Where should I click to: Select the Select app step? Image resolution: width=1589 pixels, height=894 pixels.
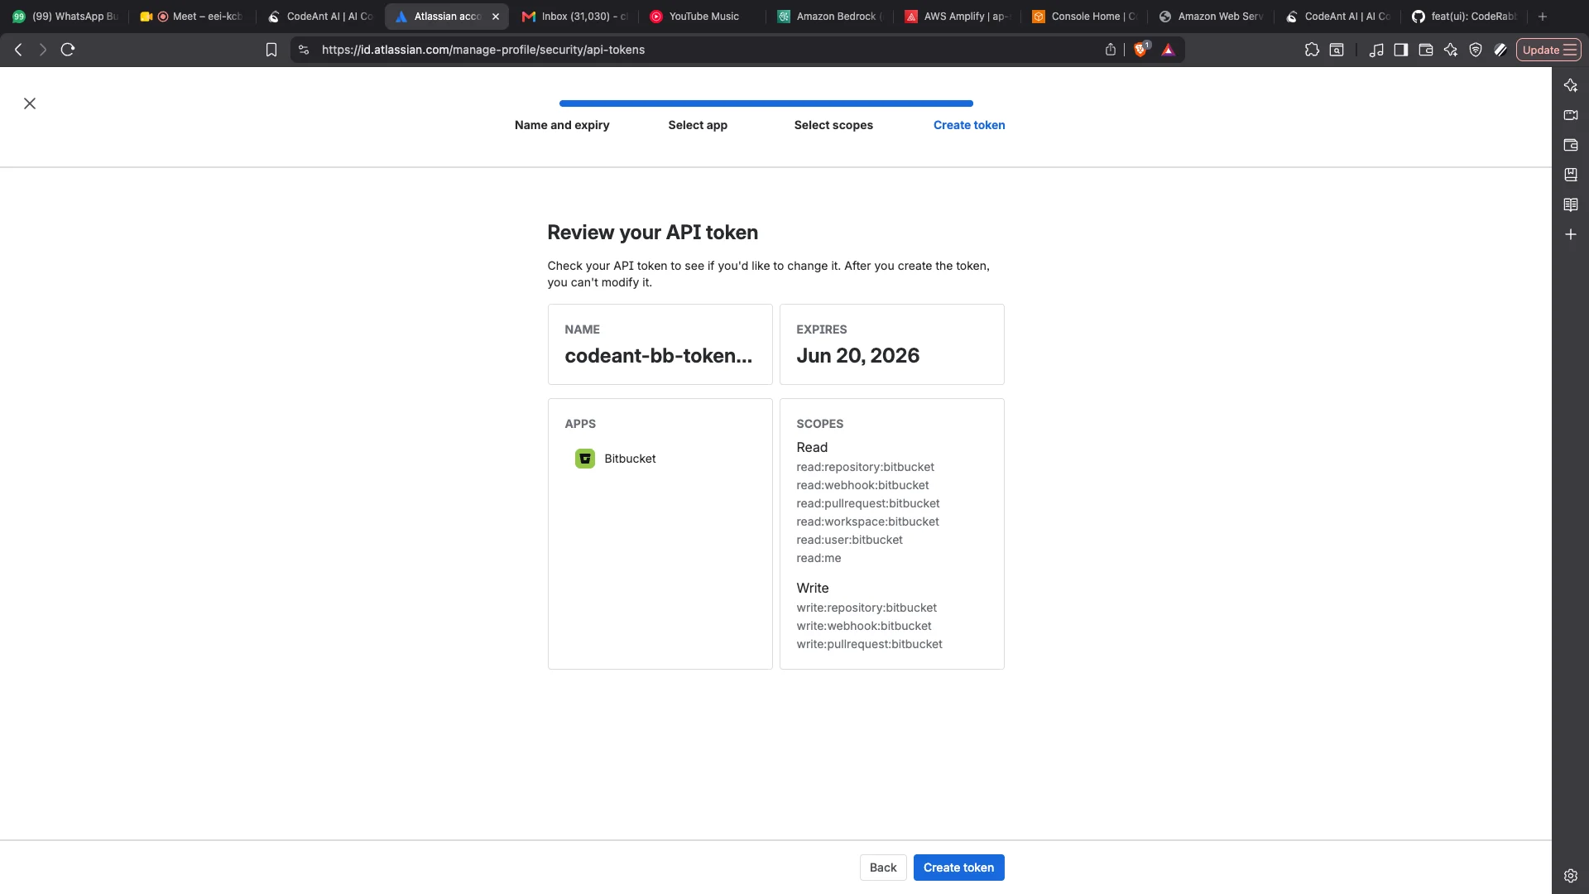click(x=698, y=125)
